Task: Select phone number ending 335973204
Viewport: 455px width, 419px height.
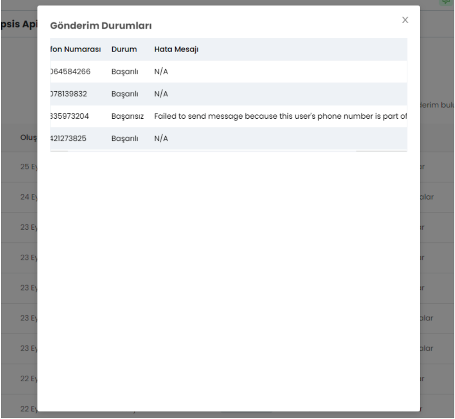Action: tap(69, 116)
